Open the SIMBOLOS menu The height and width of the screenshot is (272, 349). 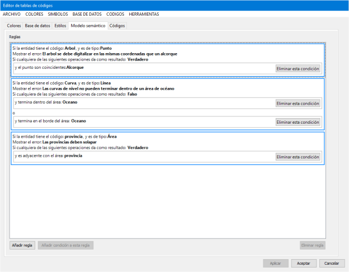click(x=58, y=13)
